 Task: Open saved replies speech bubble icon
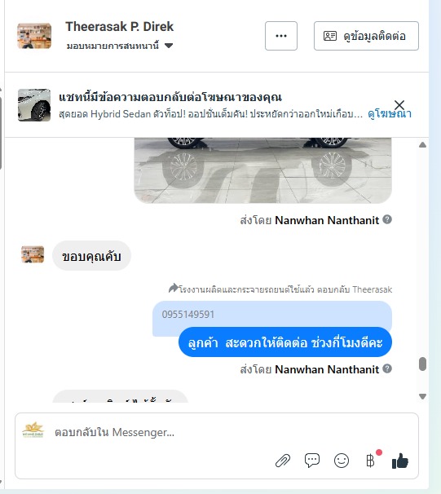tap(312, 461)
